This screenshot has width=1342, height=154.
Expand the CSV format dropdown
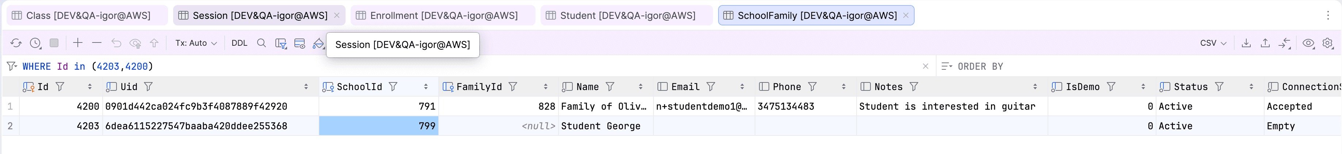click(x=1213, y=43)
